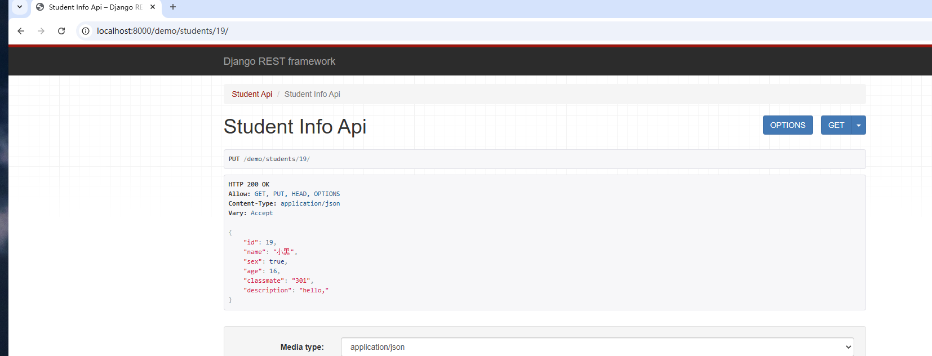
Task: Click the OPTIONS button
Action: click(788, 125)
